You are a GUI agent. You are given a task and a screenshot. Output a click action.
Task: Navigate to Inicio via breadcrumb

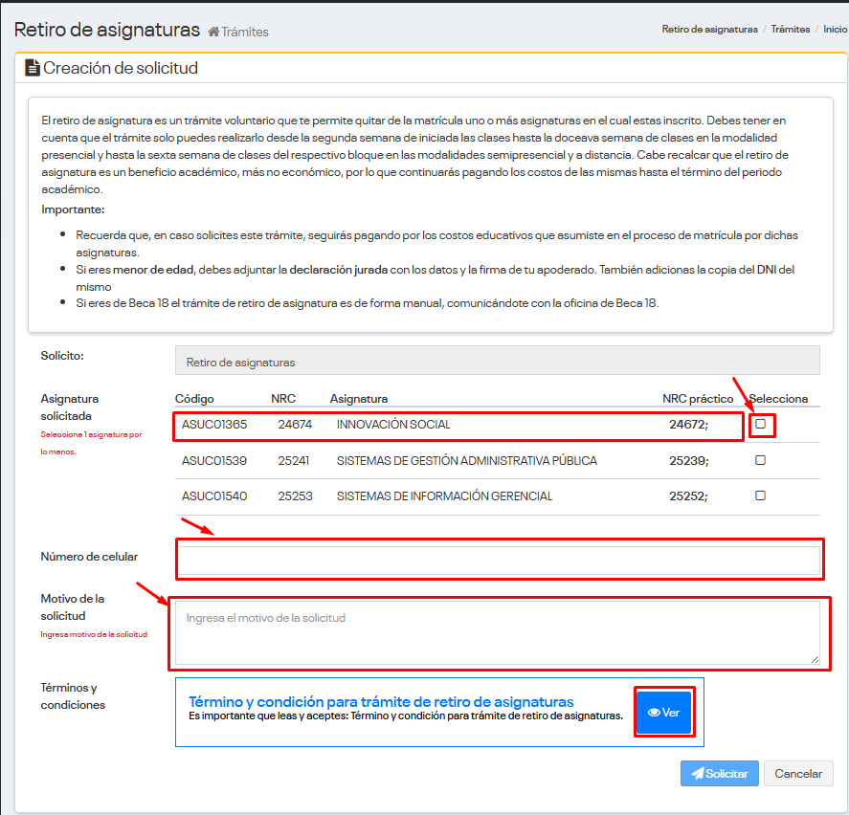point(835,30)
